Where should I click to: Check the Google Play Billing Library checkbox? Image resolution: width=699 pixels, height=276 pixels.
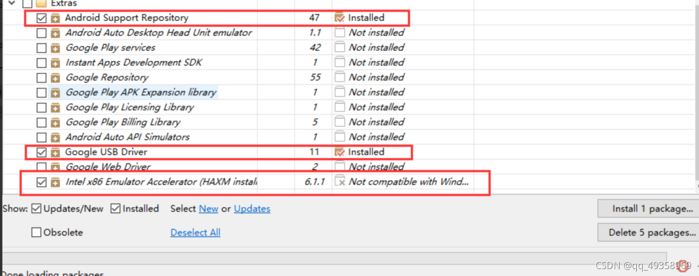41,122
